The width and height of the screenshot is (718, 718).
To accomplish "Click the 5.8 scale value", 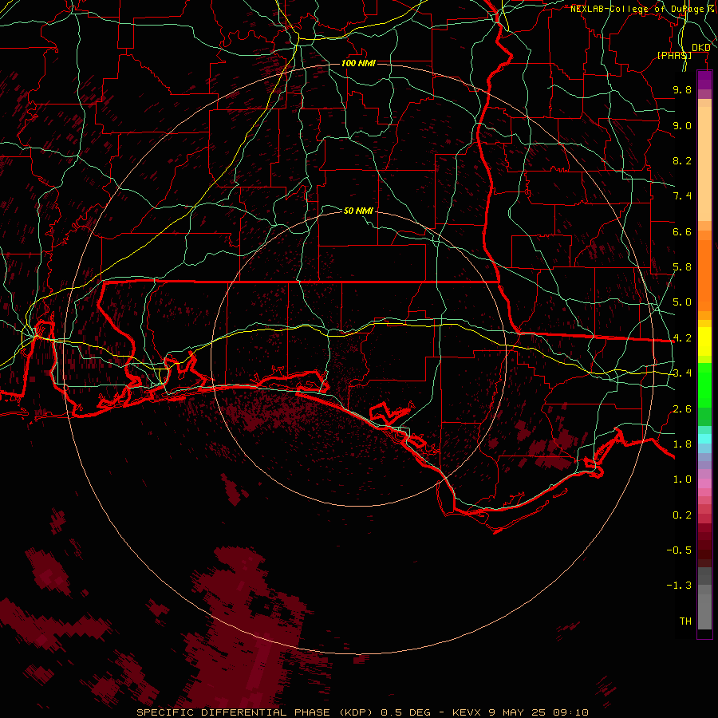I will coord(682,267).
